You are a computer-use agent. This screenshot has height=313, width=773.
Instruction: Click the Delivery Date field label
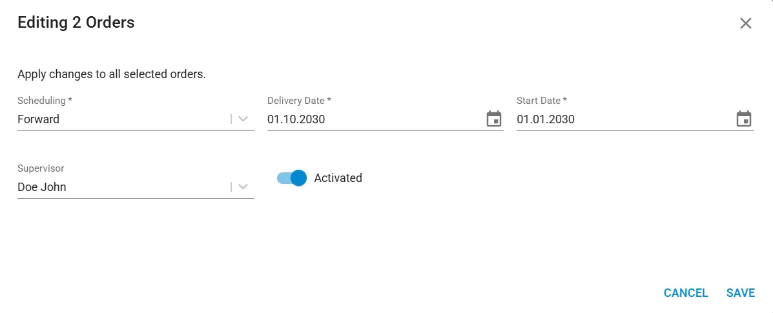pos(299,101)
